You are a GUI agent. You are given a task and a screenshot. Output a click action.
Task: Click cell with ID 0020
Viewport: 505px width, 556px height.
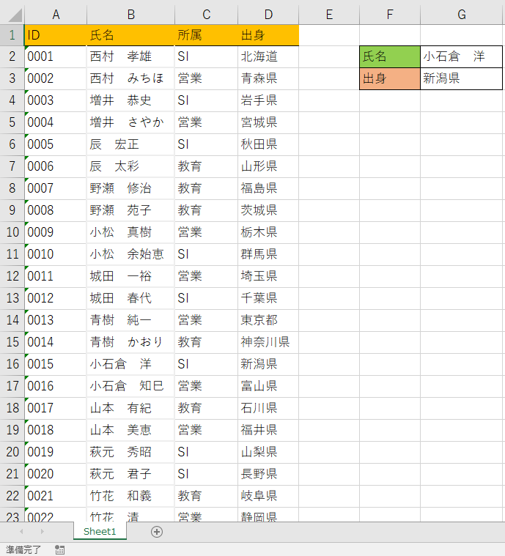pyautogui.click(x=56, y=475)
